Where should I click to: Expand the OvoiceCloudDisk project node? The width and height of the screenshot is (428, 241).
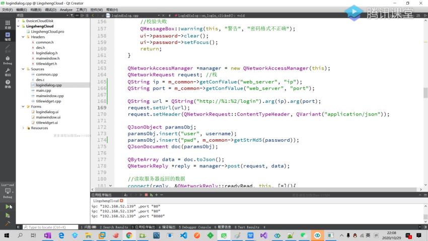(x=18, y=21)
